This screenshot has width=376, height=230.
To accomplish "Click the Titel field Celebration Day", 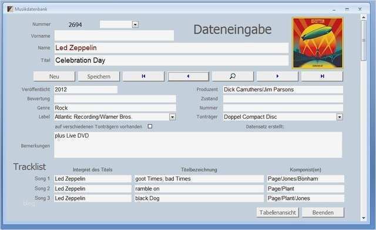I will [172, 60].
